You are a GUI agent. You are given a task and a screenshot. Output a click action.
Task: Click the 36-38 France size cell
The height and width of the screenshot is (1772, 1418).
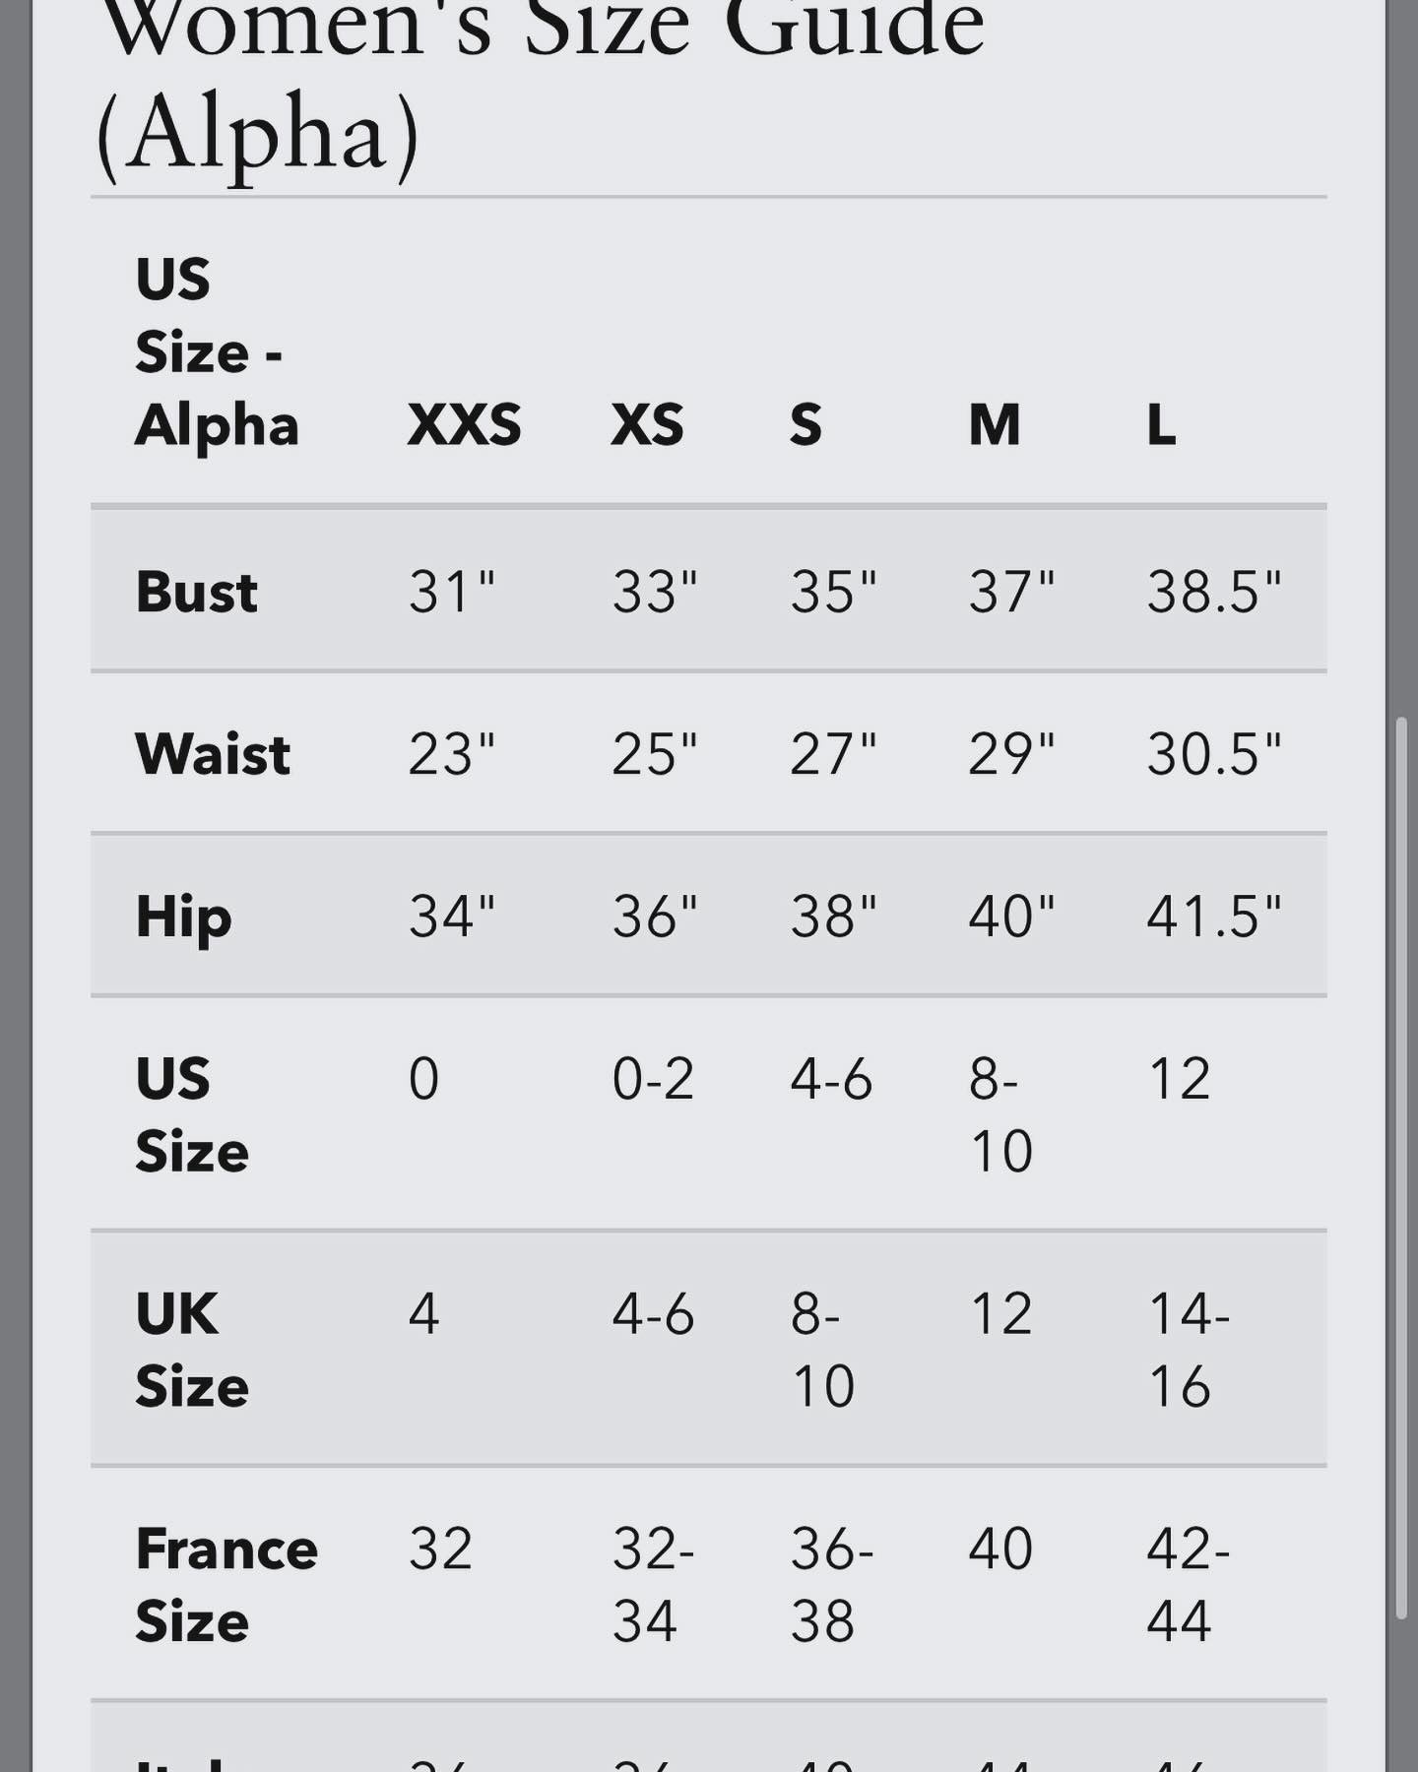click(832, 1585)
